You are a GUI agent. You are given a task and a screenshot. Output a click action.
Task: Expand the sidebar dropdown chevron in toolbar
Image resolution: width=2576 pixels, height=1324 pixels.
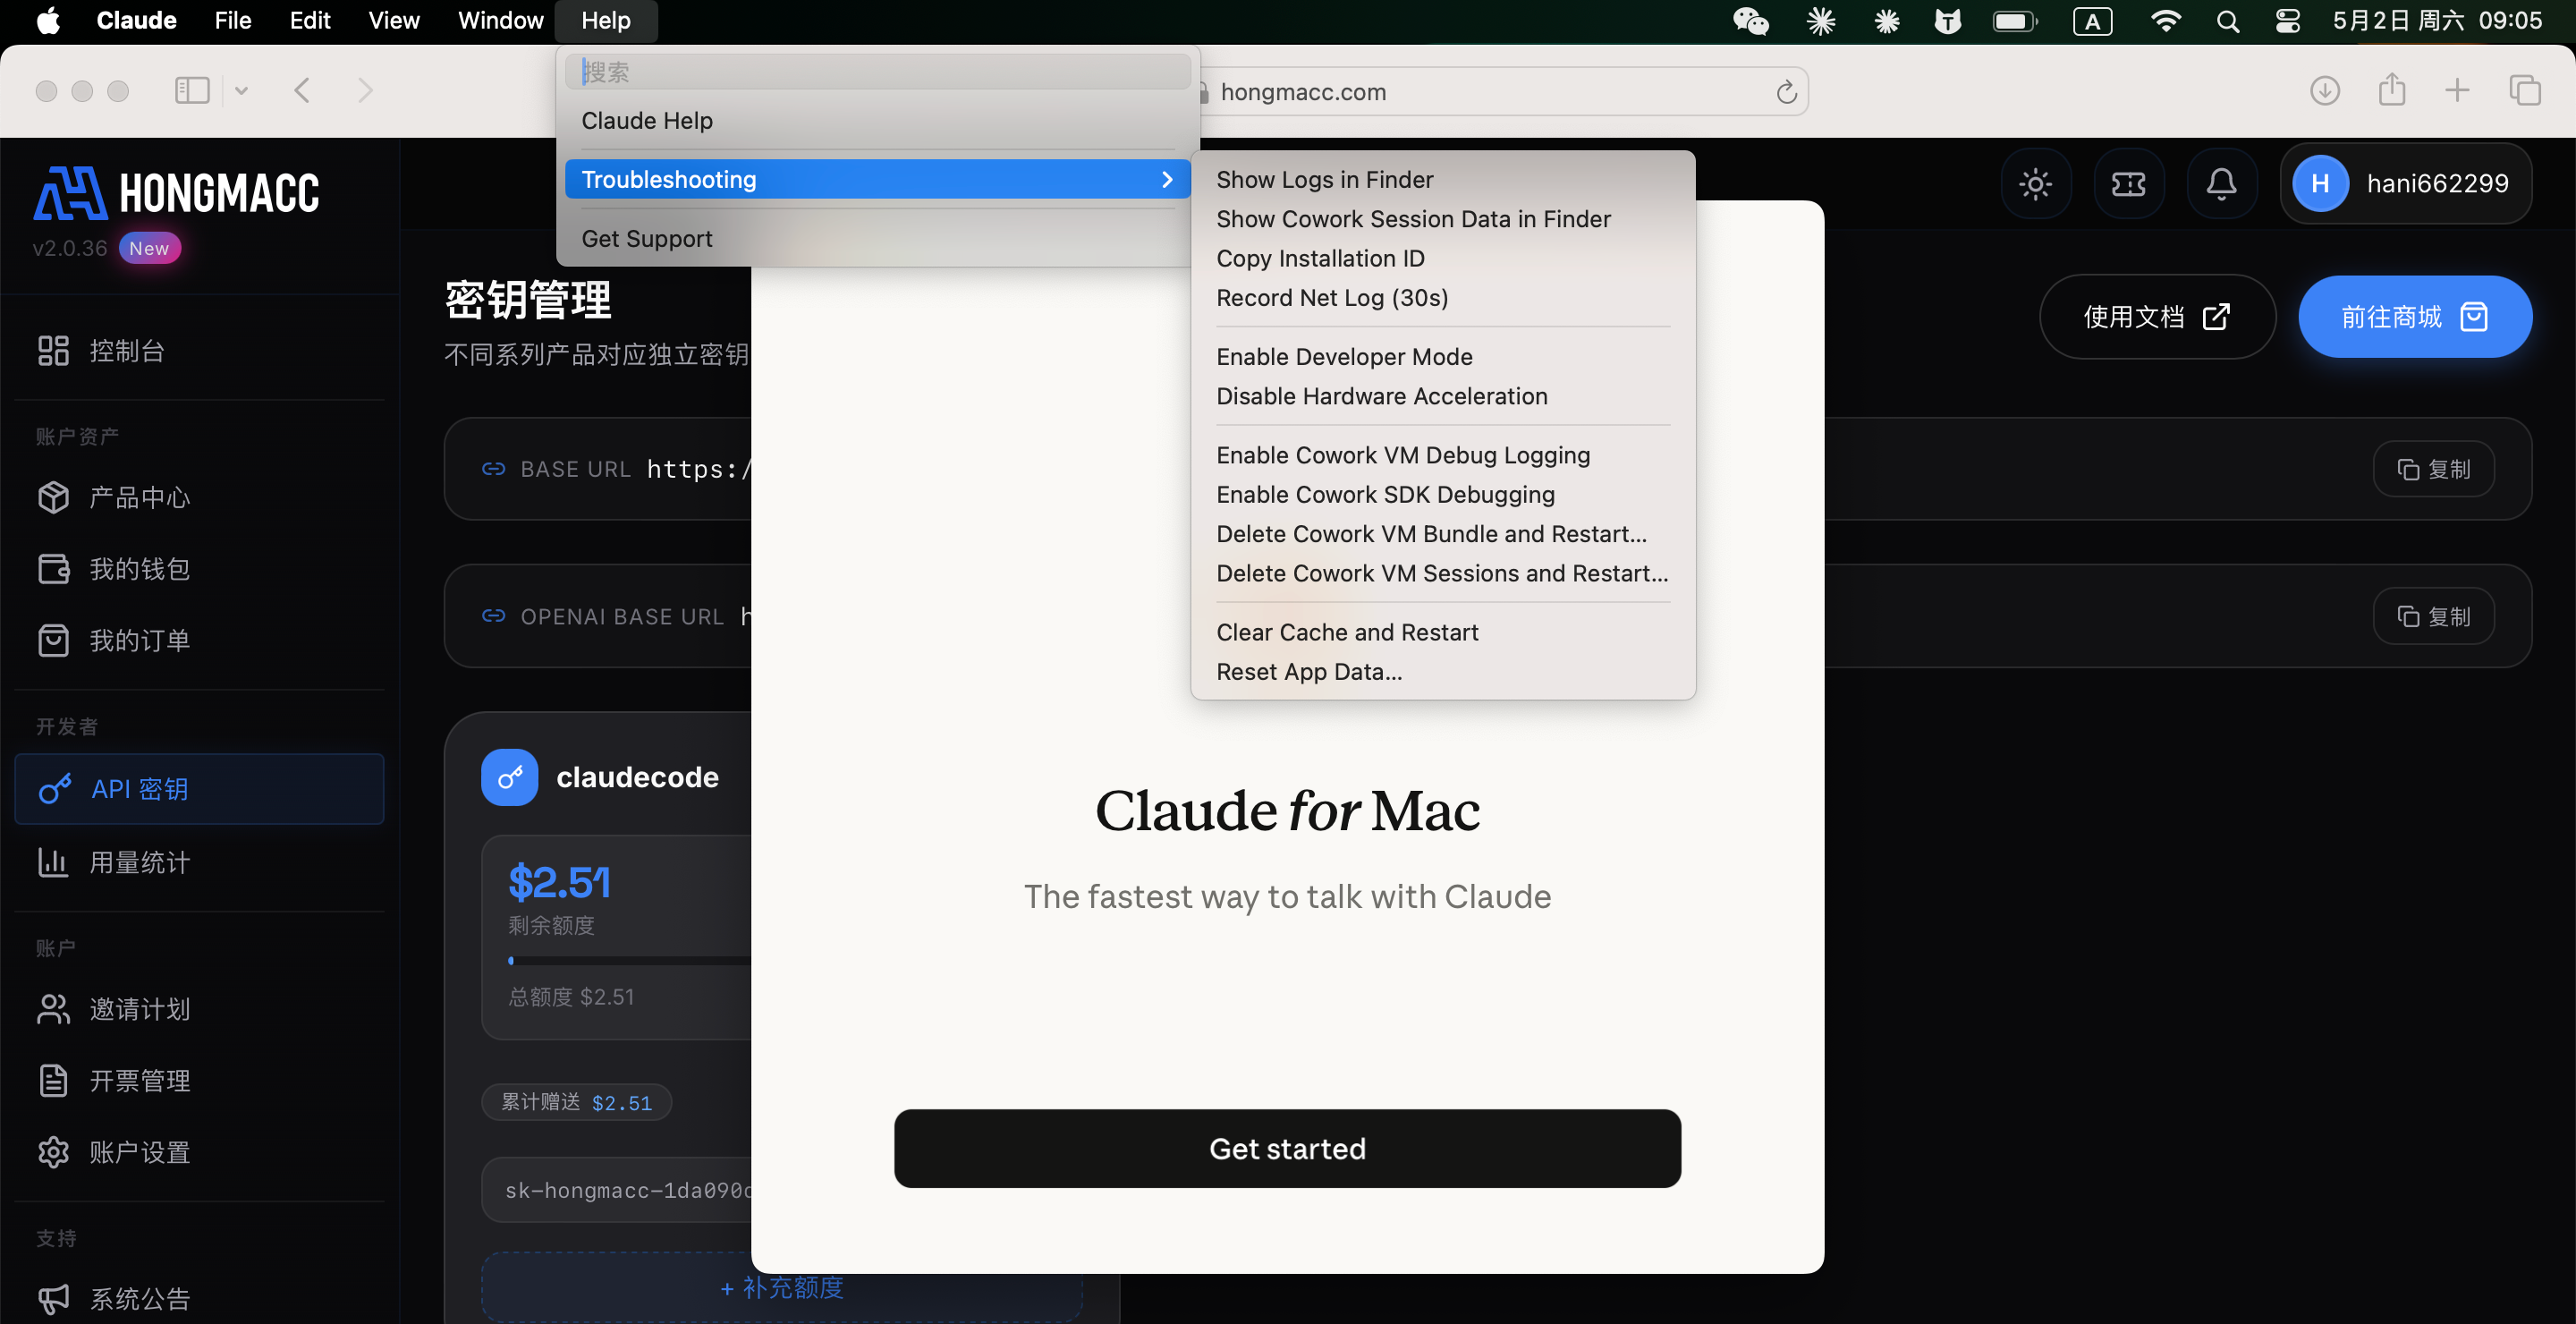(x=241, y=91)
